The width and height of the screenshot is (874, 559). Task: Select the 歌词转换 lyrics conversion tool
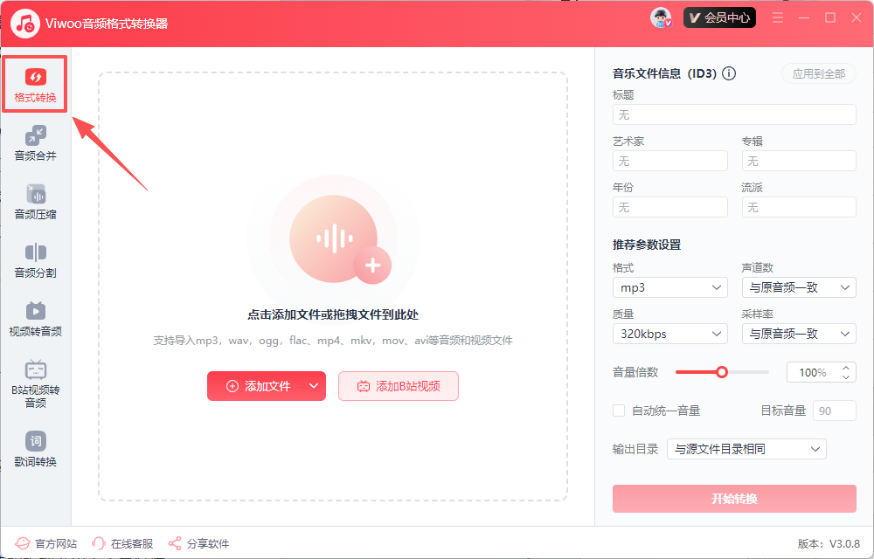[34, 448]
